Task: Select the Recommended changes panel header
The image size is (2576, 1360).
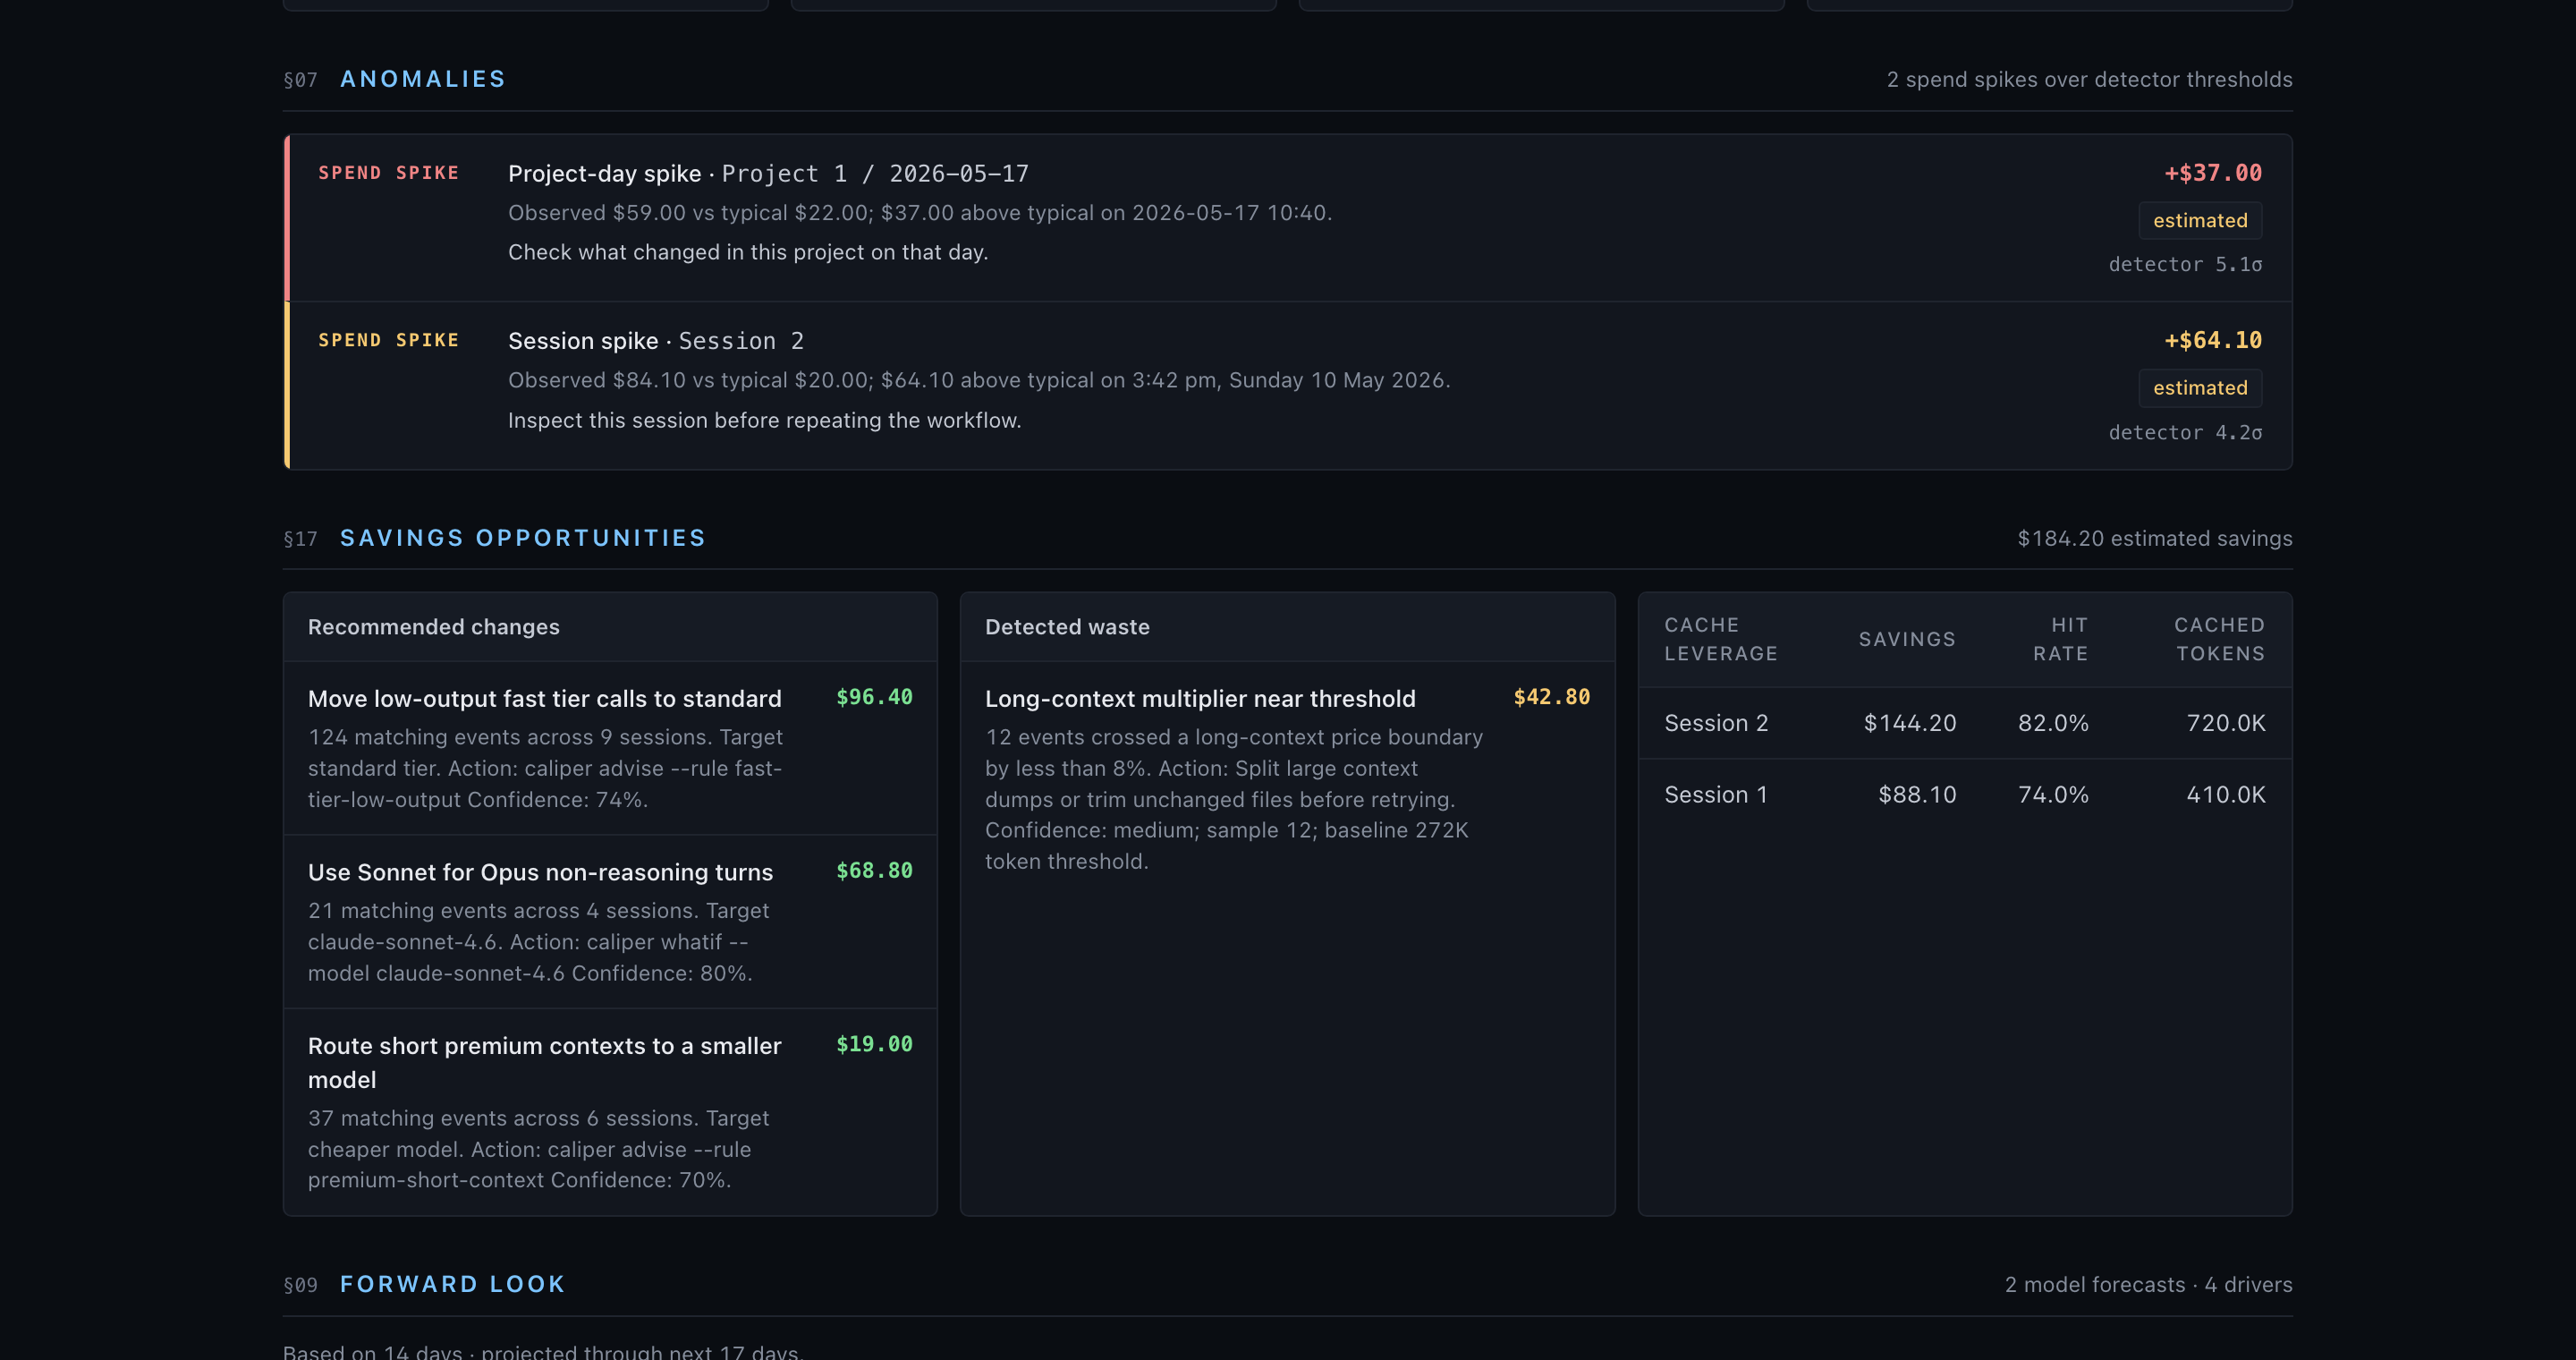Action: (x=610, y=627)
